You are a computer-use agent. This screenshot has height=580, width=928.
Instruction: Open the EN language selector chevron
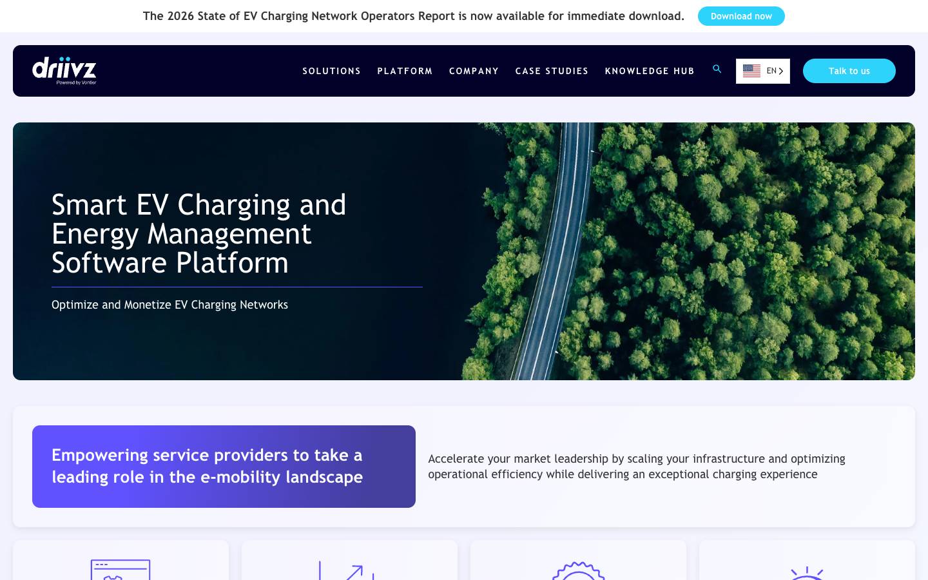point(780,71)
